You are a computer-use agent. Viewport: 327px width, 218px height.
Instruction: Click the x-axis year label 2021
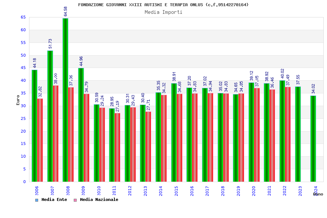coord(269,191)
